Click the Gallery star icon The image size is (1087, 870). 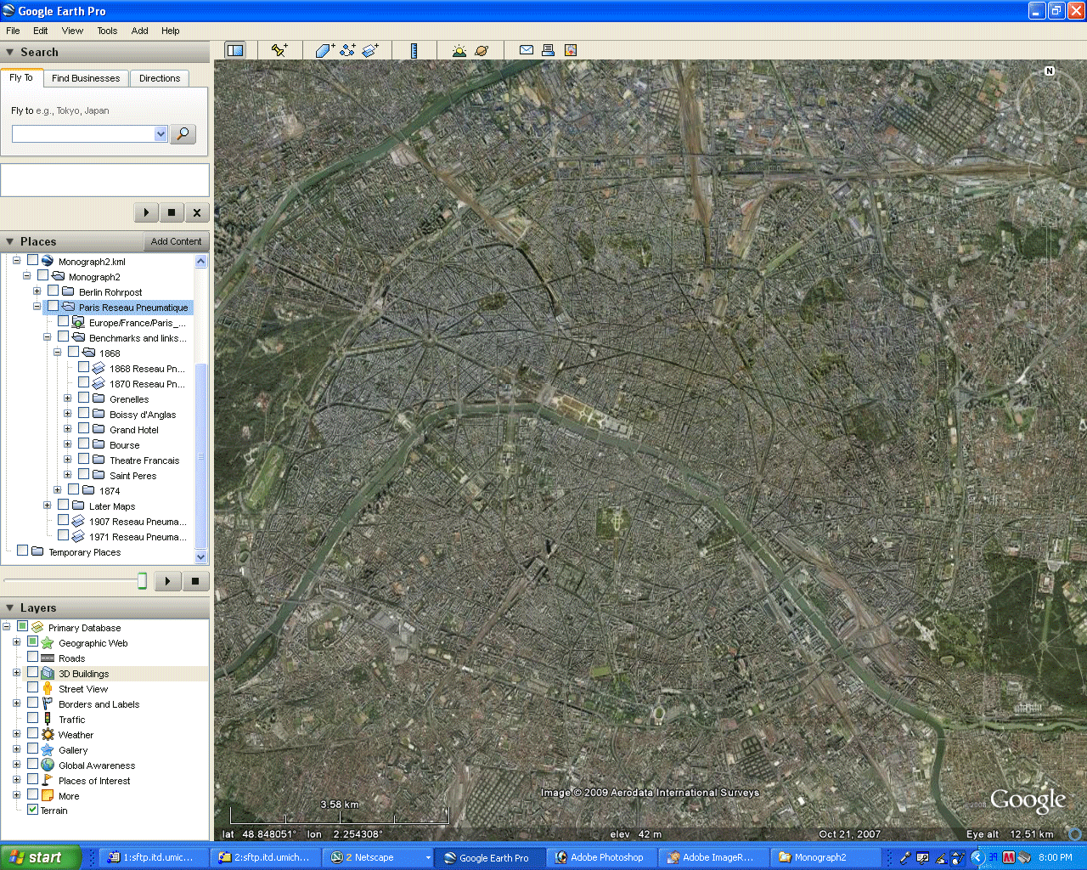[48, 749]
